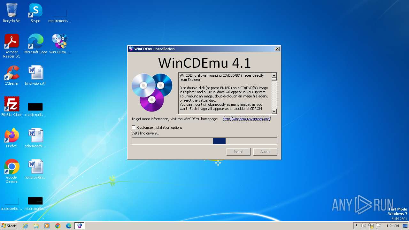Click inside the WinCDEmu description text box

[x=225, y=93]
